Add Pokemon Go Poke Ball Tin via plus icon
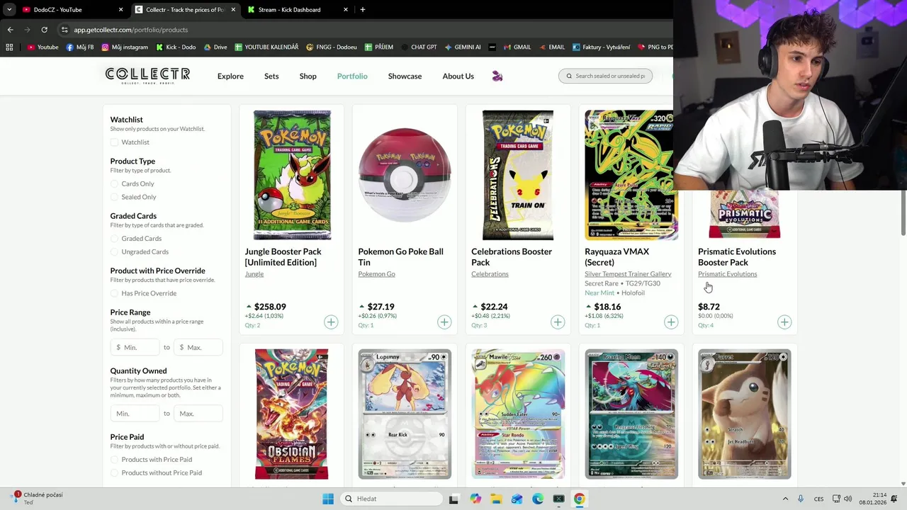Screen dimensions: 907x510 click(x=444, y=322)
